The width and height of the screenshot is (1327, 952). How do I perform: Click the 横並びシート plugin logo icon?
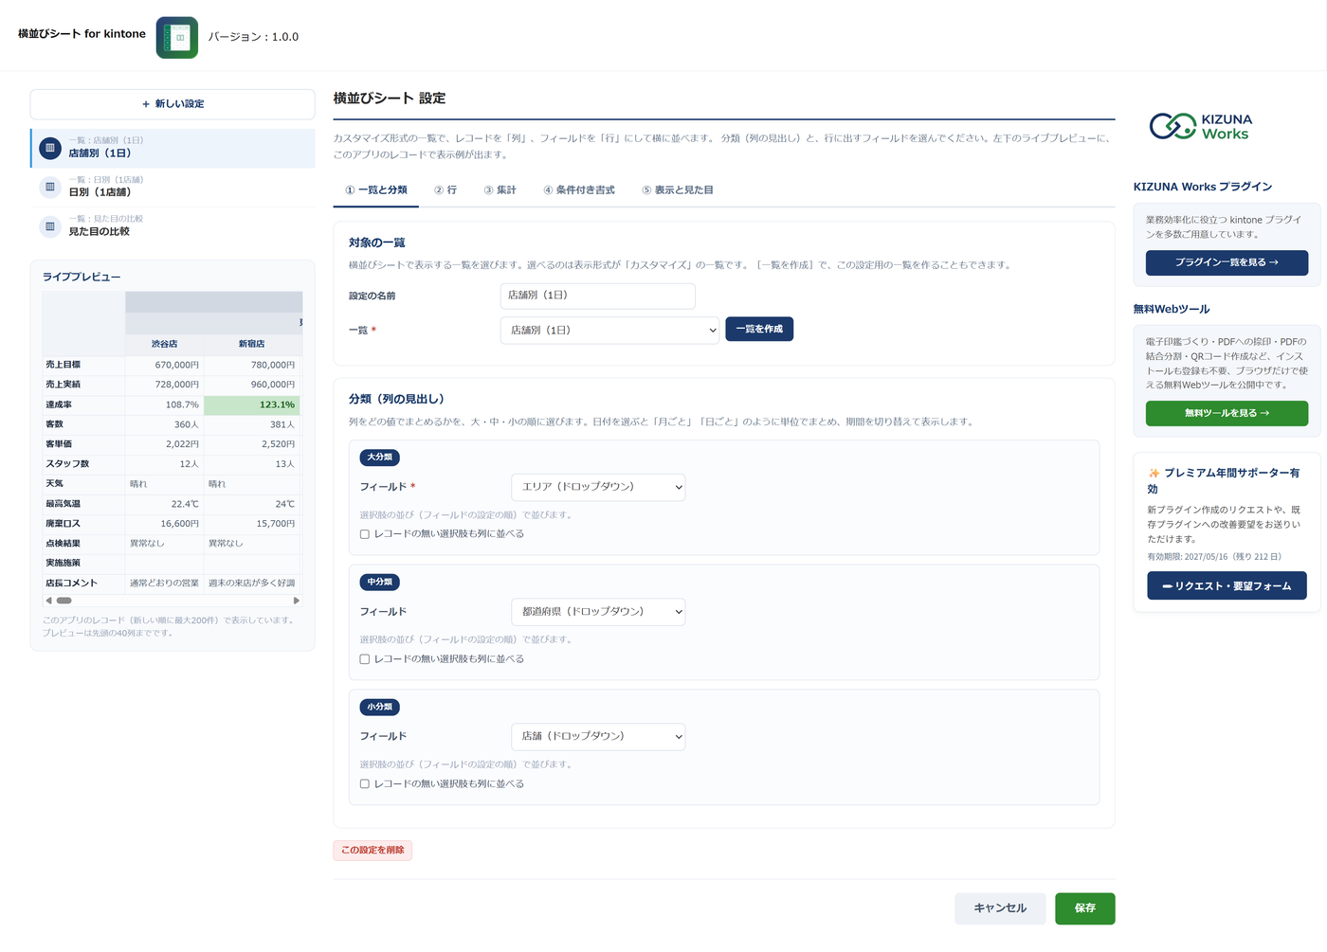[177, 38]
